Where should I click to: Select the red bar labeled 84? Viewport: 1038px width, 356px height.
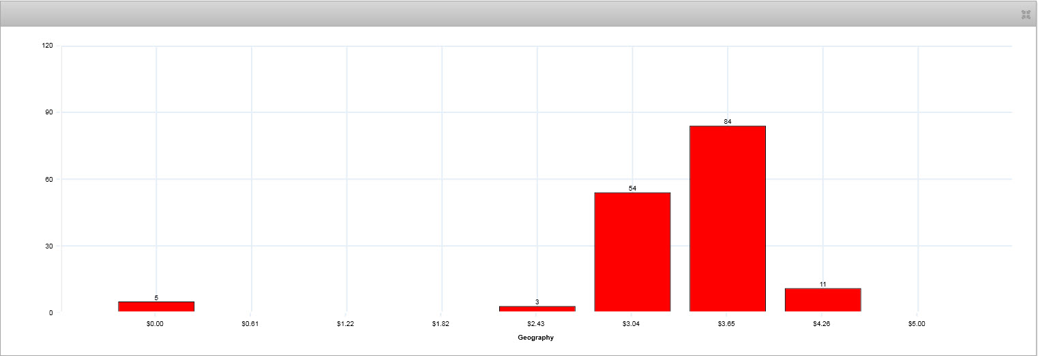pyautogui.click(x=727, y=218)
